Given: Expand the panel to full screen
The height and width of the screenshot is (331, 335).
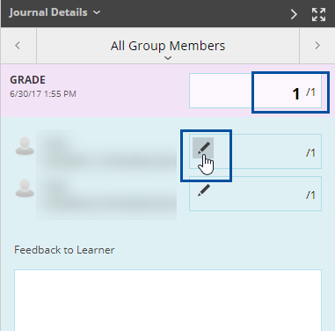Looking at the screenshot, I should tap(318, 14).
